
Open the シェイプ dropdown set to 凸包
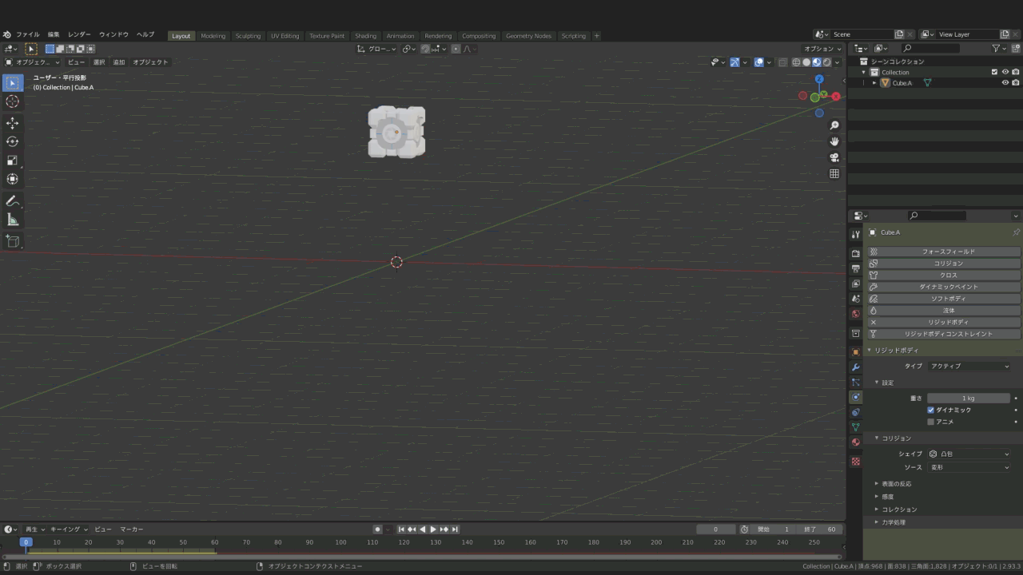[x=969, y=454]
